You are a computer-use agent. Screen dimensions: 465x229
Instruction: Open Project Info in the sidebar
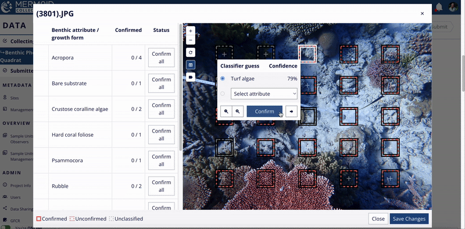click(x=20, y=185)
